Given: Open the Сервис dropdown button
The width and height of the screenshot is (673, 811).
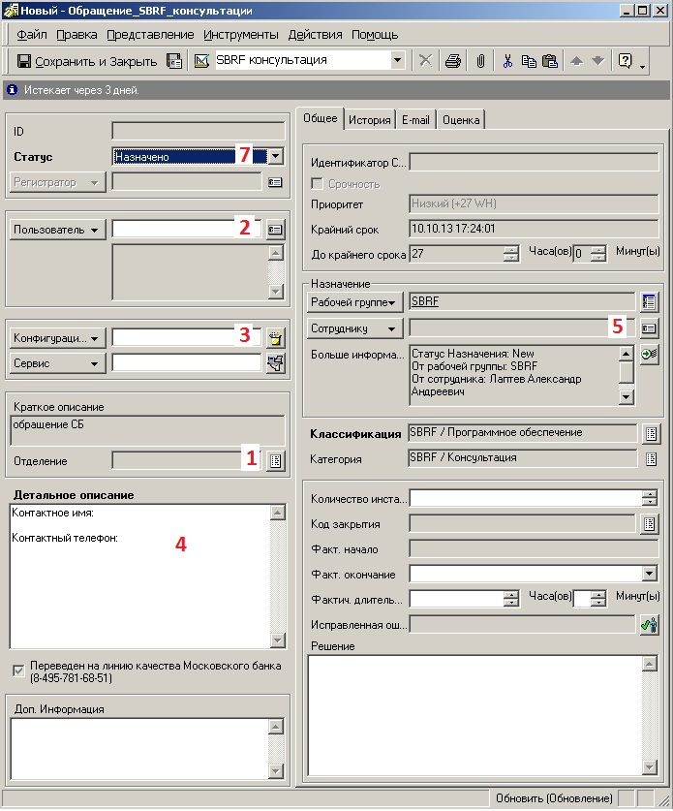Looking at the screenshot, I should (57, 363).
